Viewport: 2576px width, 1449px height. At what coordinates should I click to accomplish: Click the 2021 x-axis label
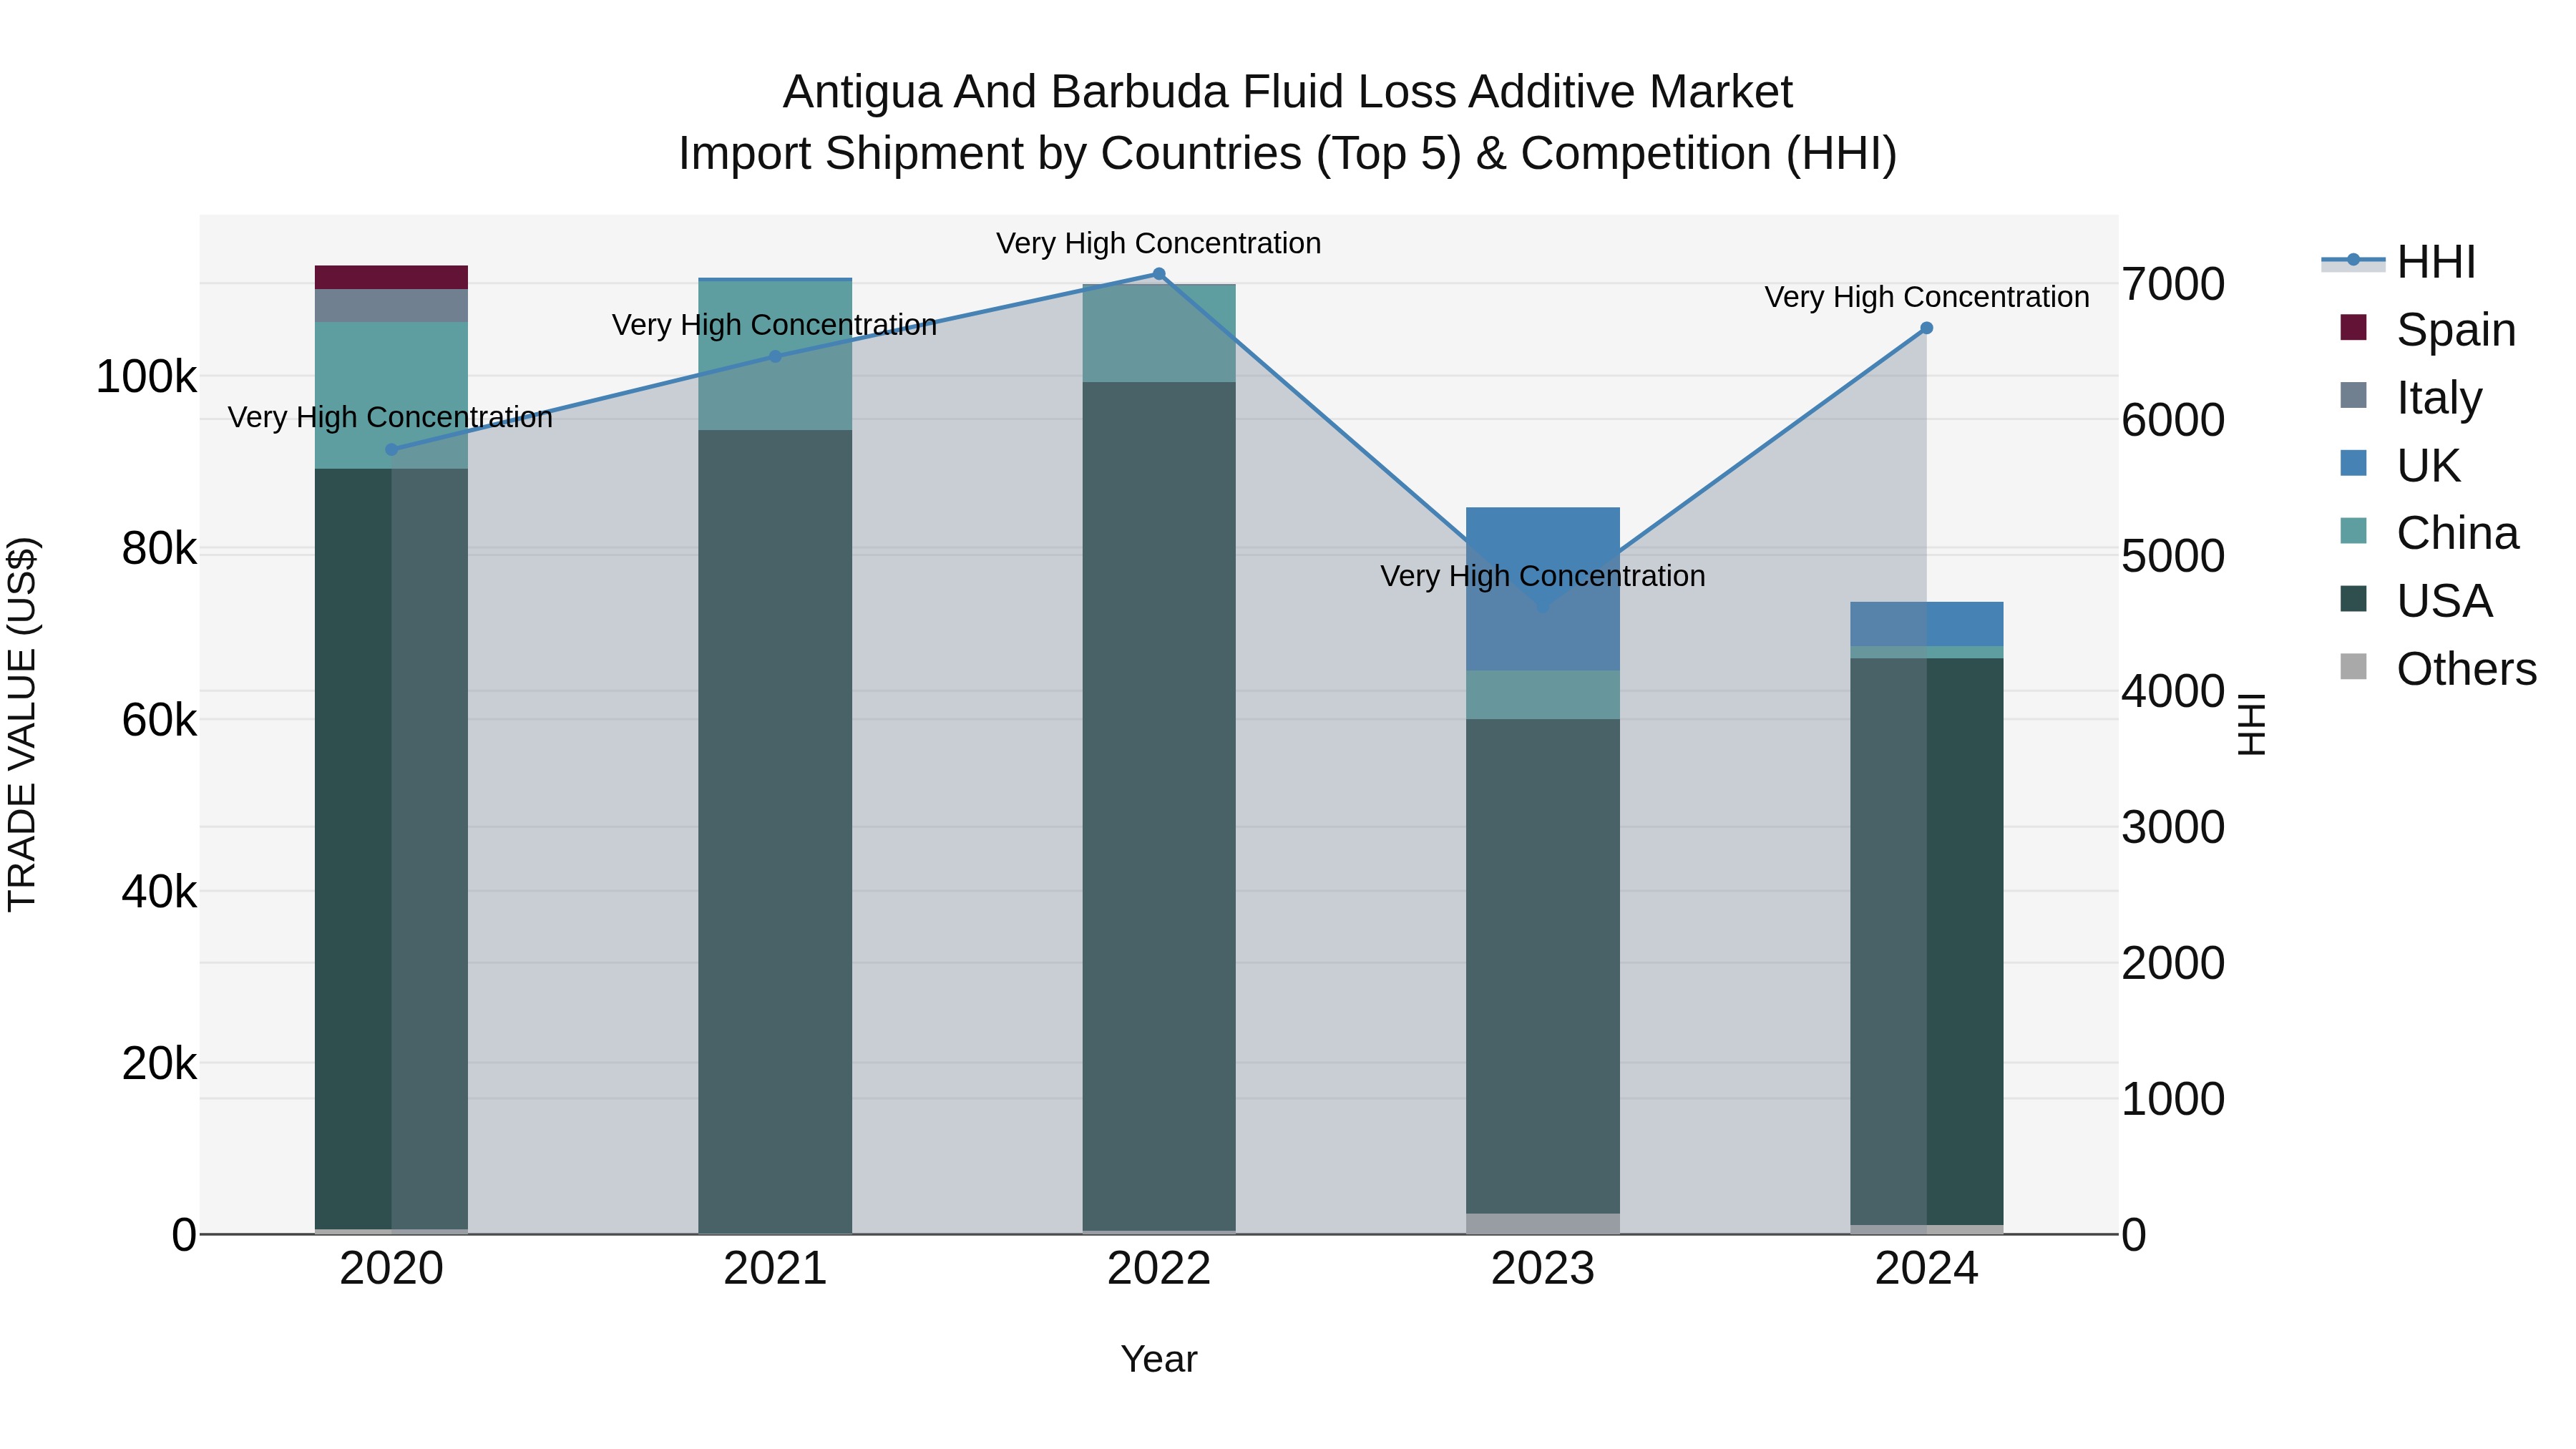775,1269
